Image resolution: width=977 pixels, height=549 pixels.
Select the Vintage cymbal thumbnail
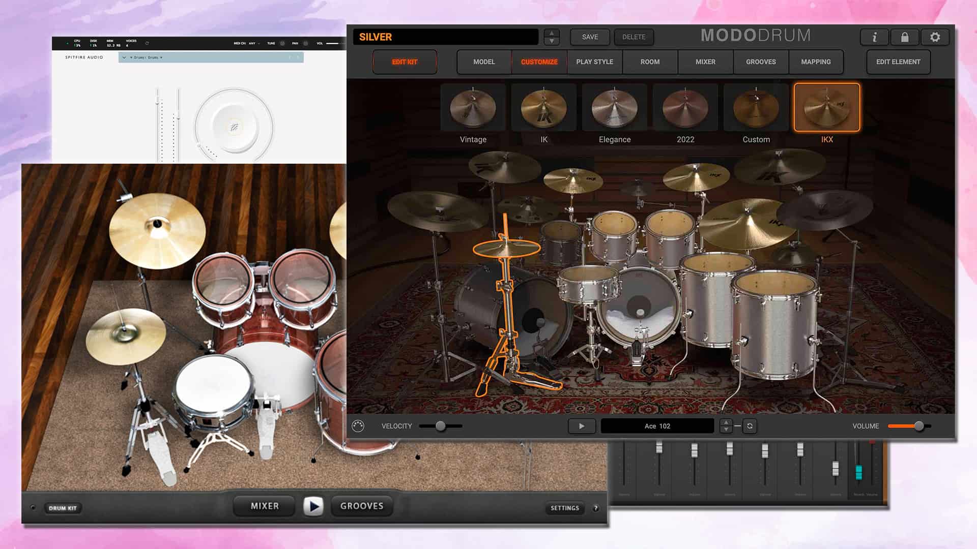473,108
